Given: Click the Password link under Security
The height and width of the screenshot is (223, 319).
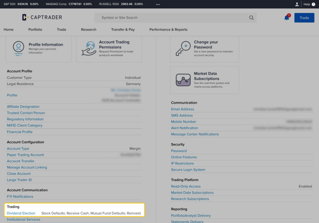Looking at the screenshot, I should 179,151.
